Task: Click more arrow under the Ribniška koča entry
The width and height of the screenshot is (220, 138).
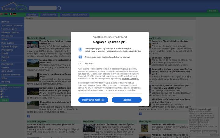Action: pos(140,114)
